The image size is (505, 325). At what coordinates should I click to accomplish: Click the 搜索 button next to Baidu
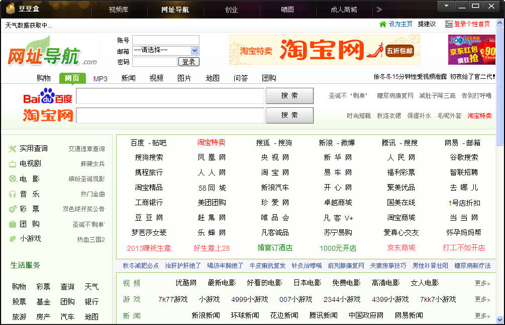tap(289, 96)
